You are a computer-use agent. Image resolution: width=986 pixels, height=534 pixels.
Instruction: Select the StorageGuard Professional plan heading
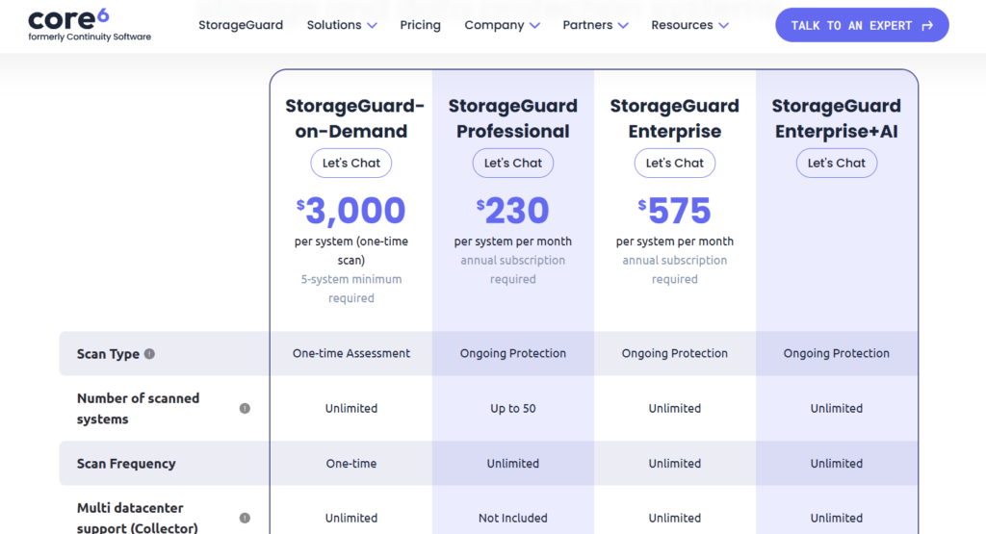tap(513, 118)
